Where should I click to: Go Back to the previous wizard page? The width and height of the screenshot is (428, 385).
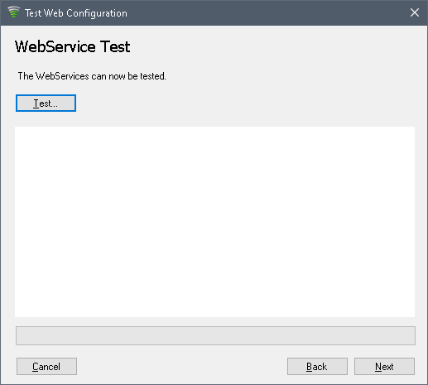(x=317, y=367)
